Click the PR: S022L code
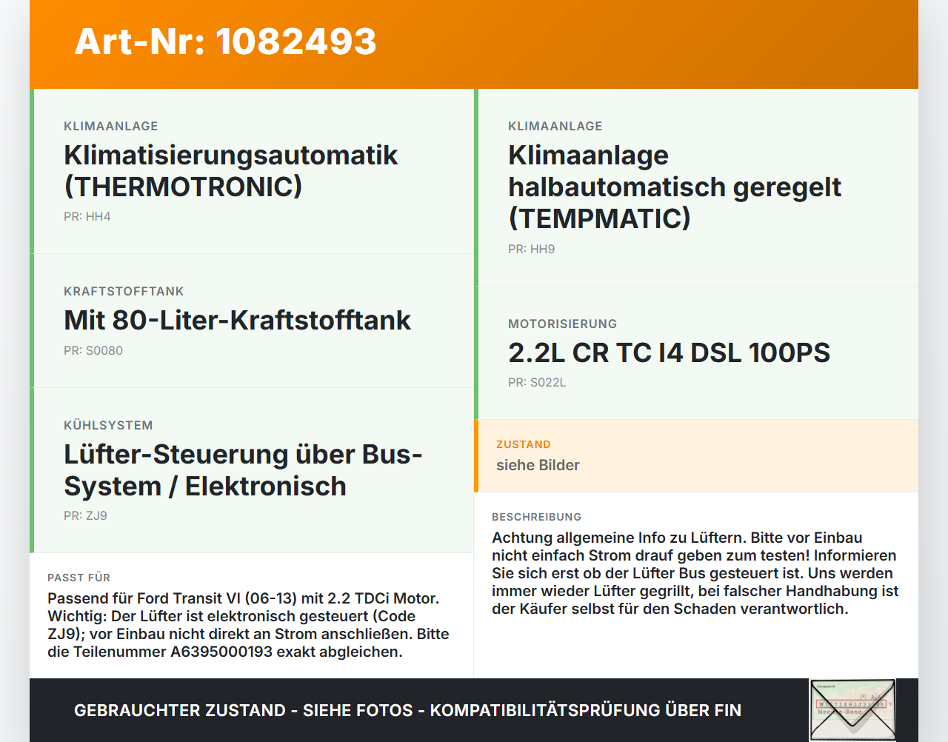This screenshot has height=742, width=948. (537, 383)
